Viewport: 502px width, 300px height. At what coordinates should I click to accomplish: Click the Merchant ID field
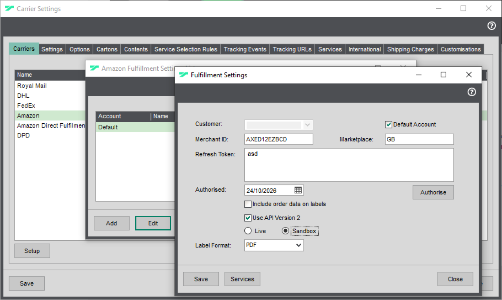coord(279,139)
